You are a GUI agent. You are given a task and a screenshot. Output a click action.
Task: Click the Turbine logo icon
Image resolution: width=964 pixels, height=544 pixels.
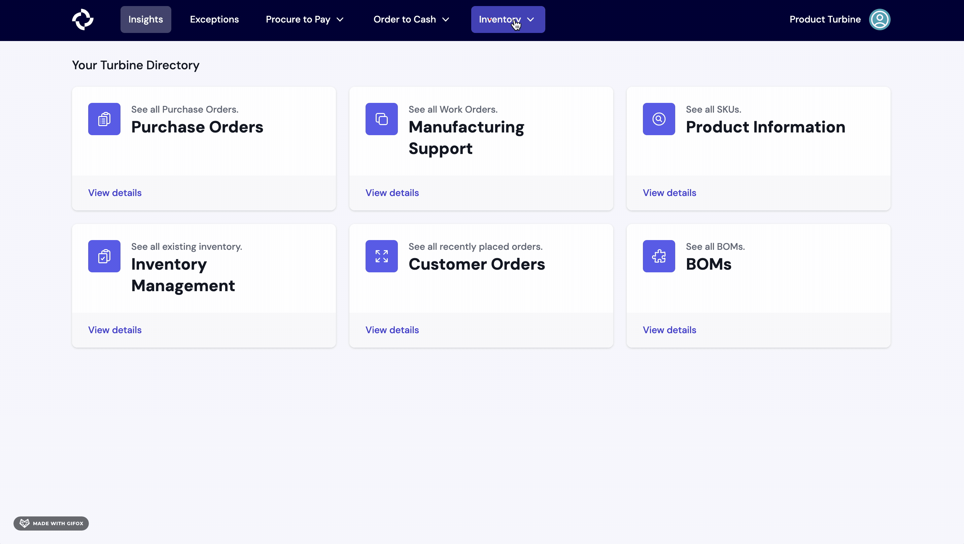click(83, 20)
